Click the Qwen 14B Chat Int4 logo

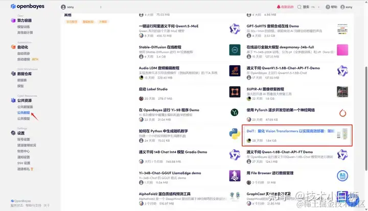click(235, 154)
